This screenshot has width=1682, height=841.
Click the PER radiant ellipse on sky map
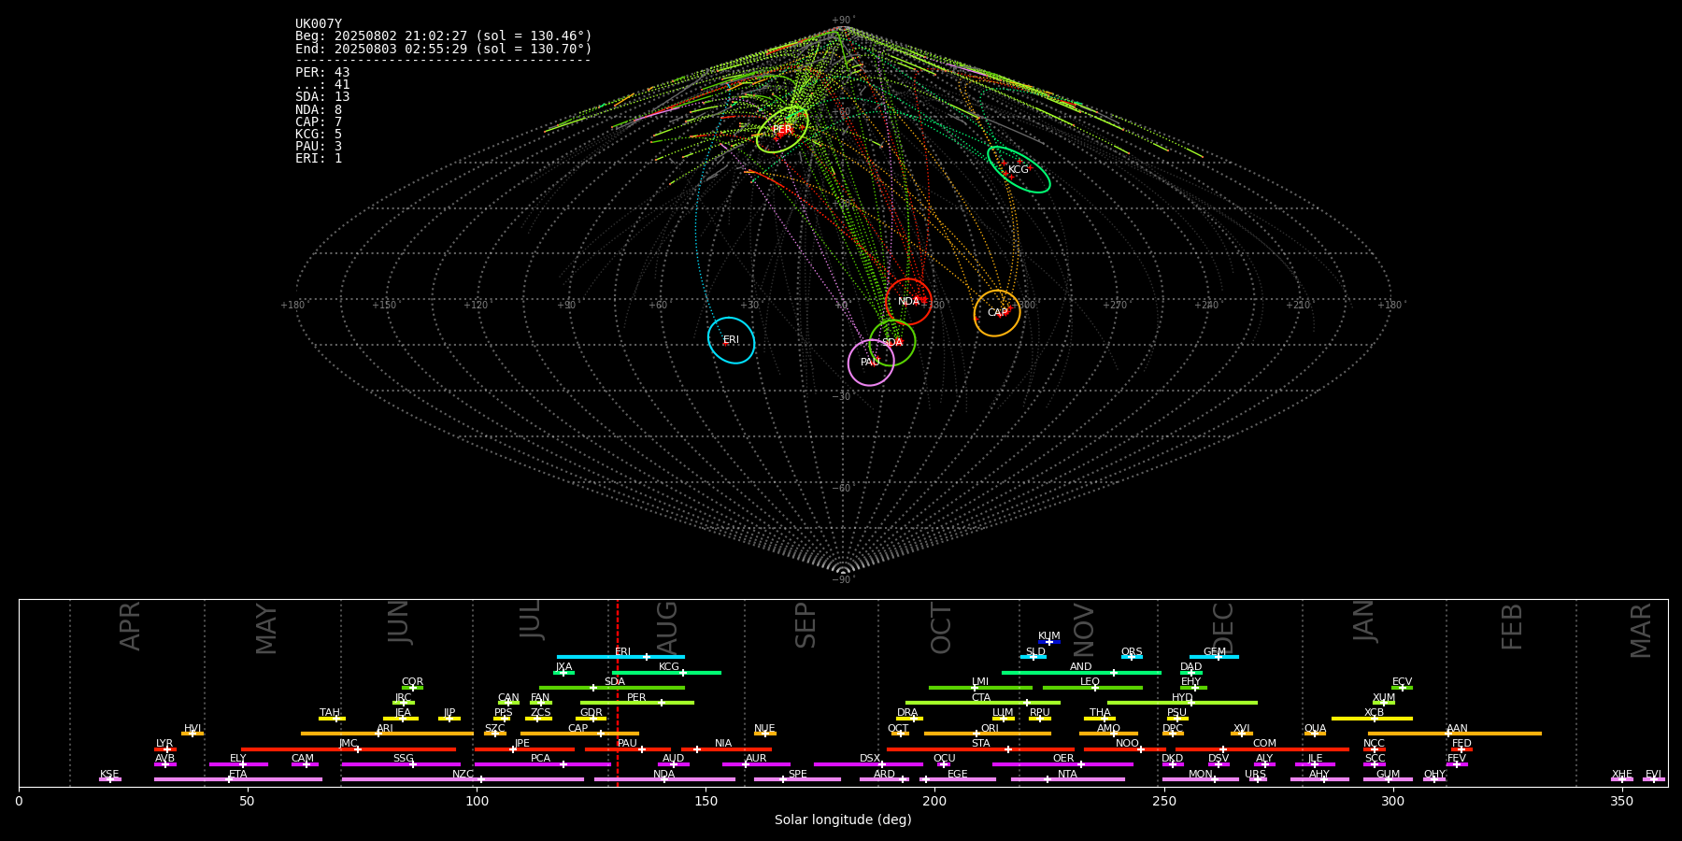point(782,130)
